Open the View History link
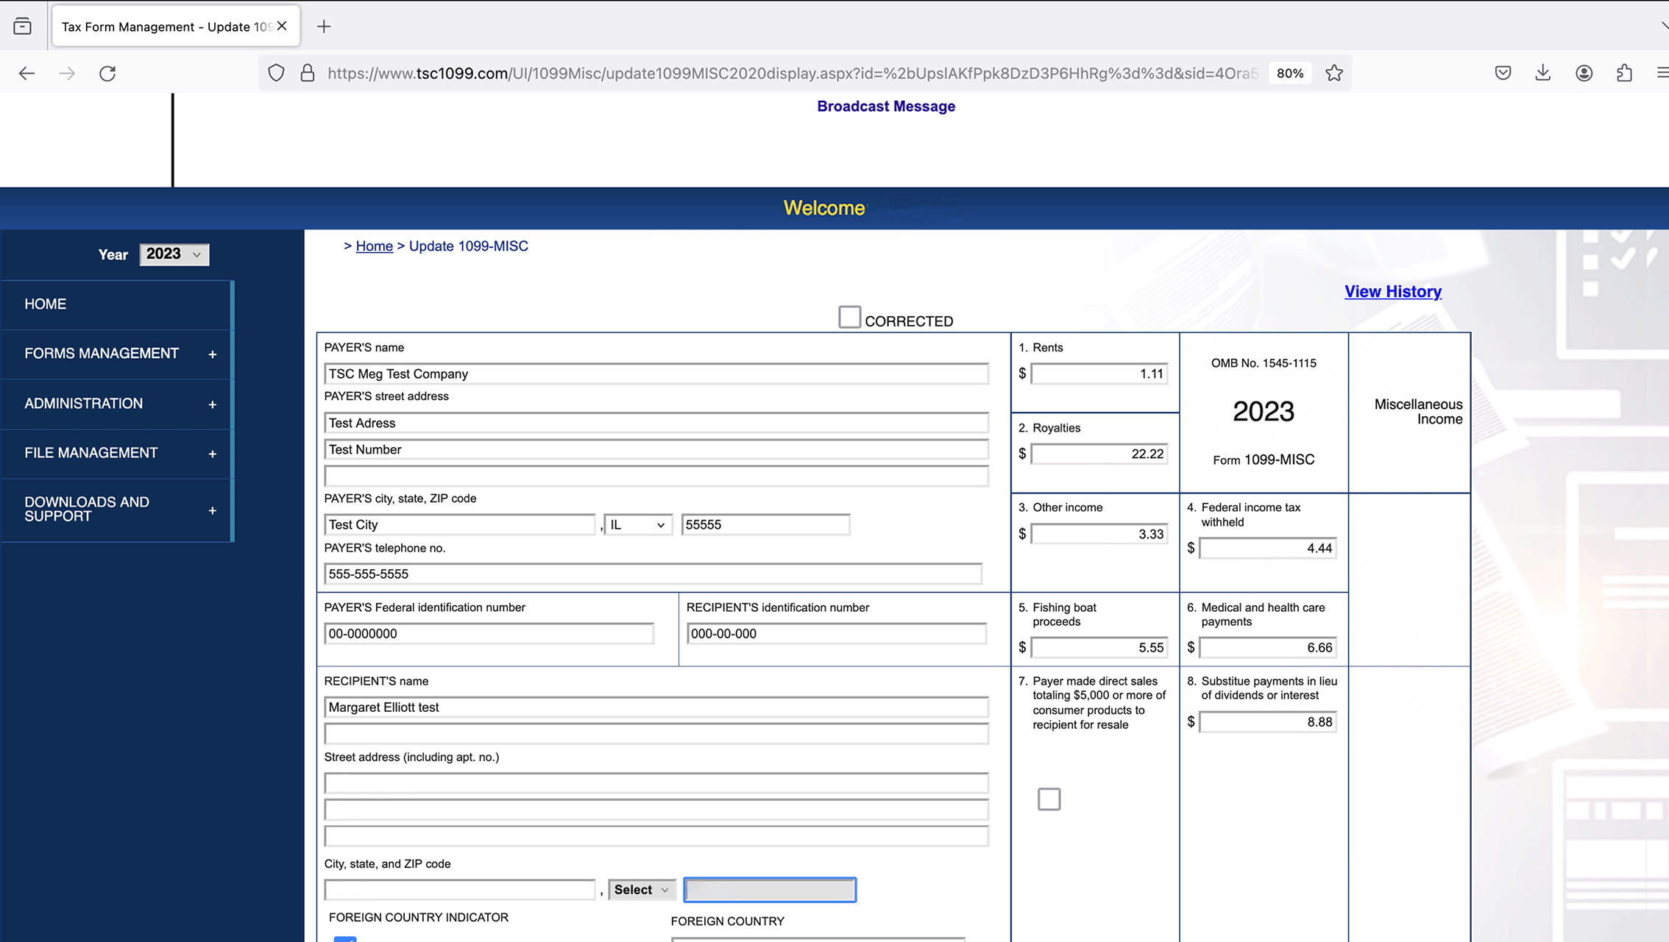 click(x=1392, y=291)
